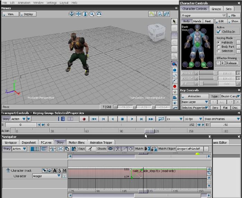The width and height of the screenshot is (242, 198).
Task: Toggle Character Track eye visibility
Action: (x=50, y=171)
